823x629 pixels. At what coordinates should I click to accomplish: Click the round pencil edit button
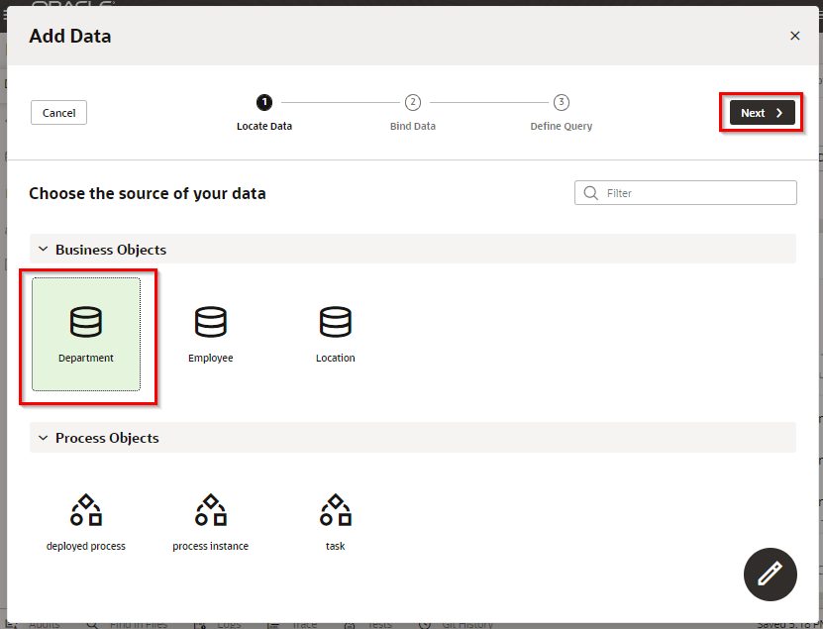(x=770, y=575)
